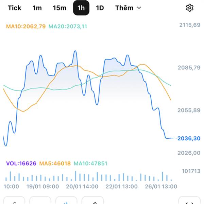Tap the bottom button right of the sparkle icon
The height and width of the screenshot is (204, 204).
92,201
